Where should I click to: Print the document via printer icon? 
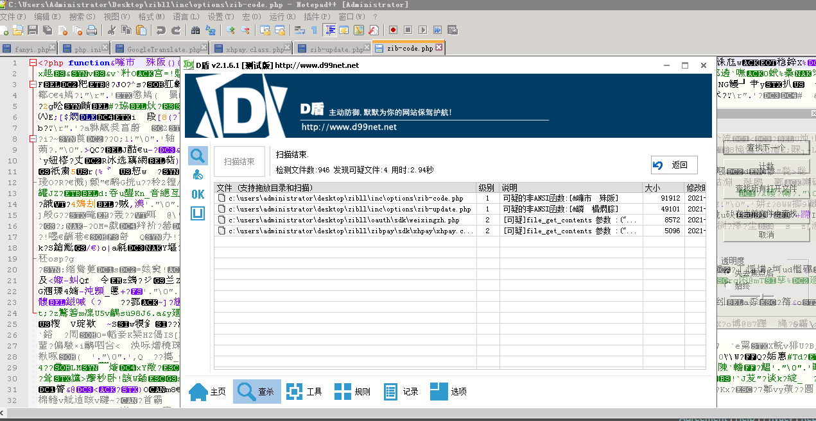(92, 30)
